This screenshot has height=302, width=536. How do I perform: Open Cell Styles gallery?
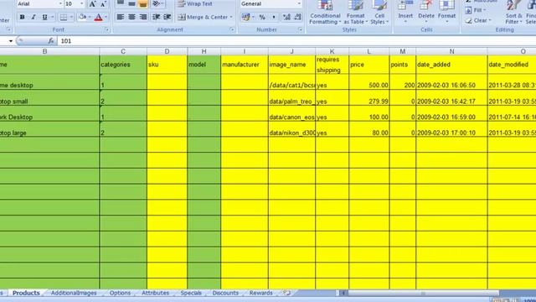tap(379, 13)
